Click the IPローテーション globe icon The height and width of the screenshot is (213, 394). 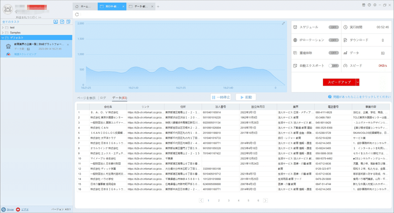295,40
